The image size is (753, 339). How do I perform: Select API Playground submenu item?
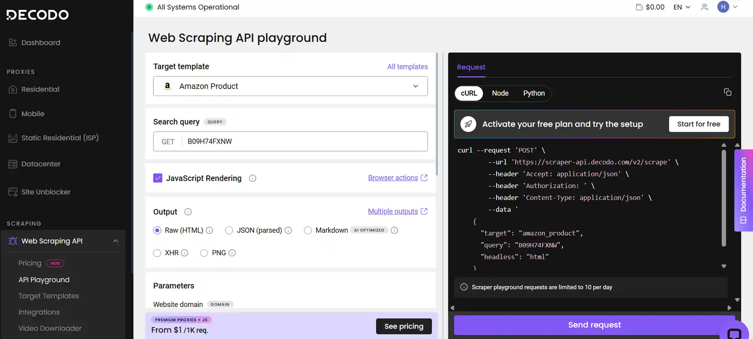[44, 280]
